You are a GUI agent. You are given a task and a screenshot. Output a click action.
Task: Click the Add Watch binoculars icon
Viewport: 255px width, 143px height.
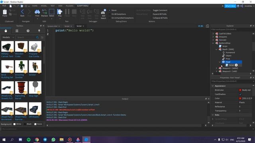pos(104,12)
